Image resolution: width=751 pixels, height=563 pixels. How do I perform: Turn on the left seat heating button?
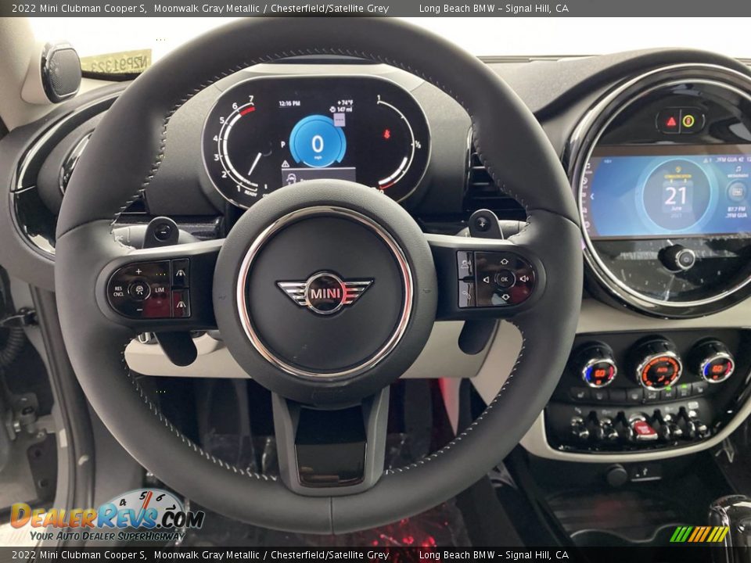point(580,394)
